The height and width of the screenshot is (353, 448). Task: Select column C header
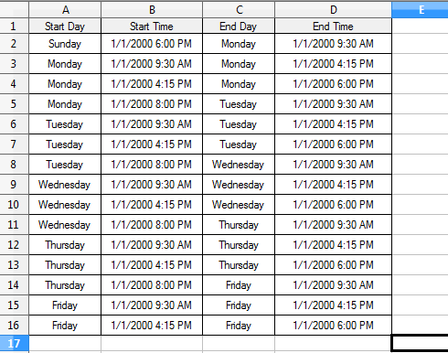pos(239,10)
